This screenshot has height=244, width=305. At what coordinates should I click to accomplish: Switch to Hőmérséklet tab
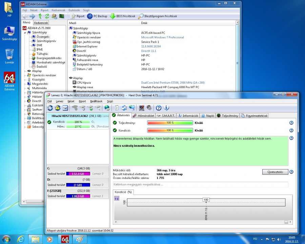(144, 116)
